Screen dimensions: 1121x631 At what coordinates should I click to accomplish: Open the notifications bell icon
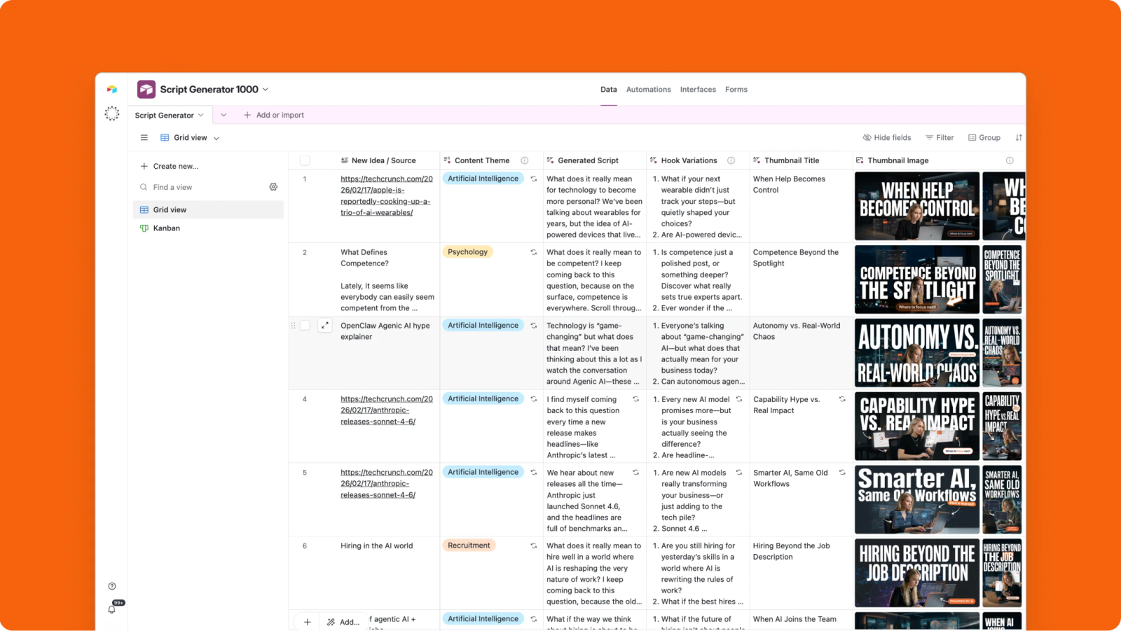click(x=112, y=609)
